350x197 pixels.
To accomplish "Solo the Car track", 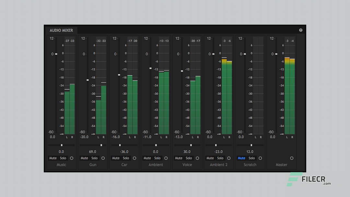I will pos(126,158).
